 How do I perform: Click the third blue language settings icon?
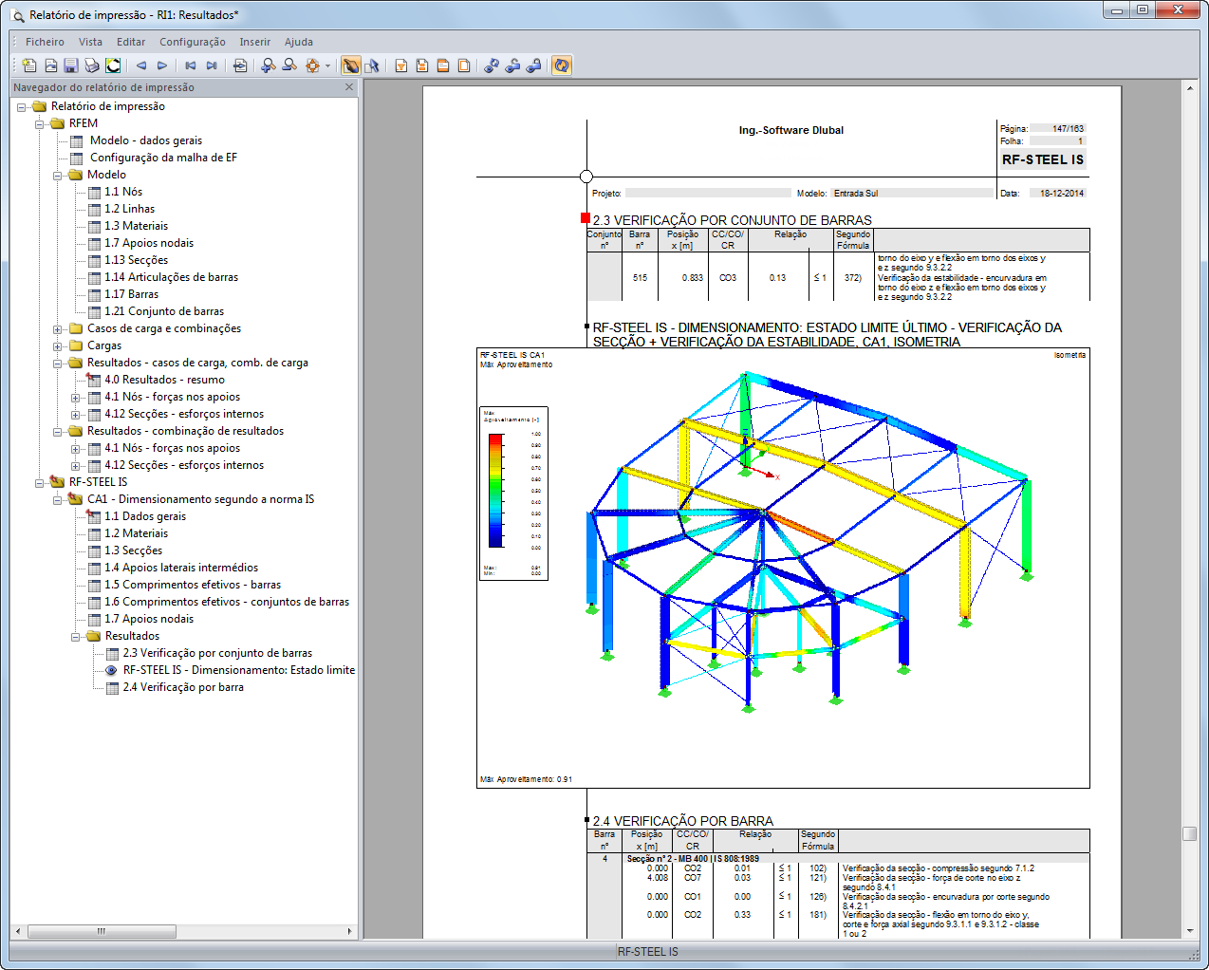click(x=533, y=65)
